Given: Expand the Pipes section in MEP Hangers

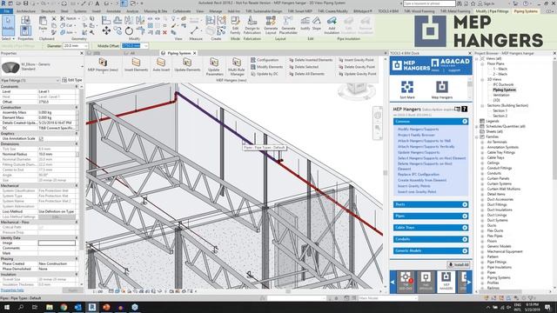Looking at the screenshot, I should [x=465, y=216].
